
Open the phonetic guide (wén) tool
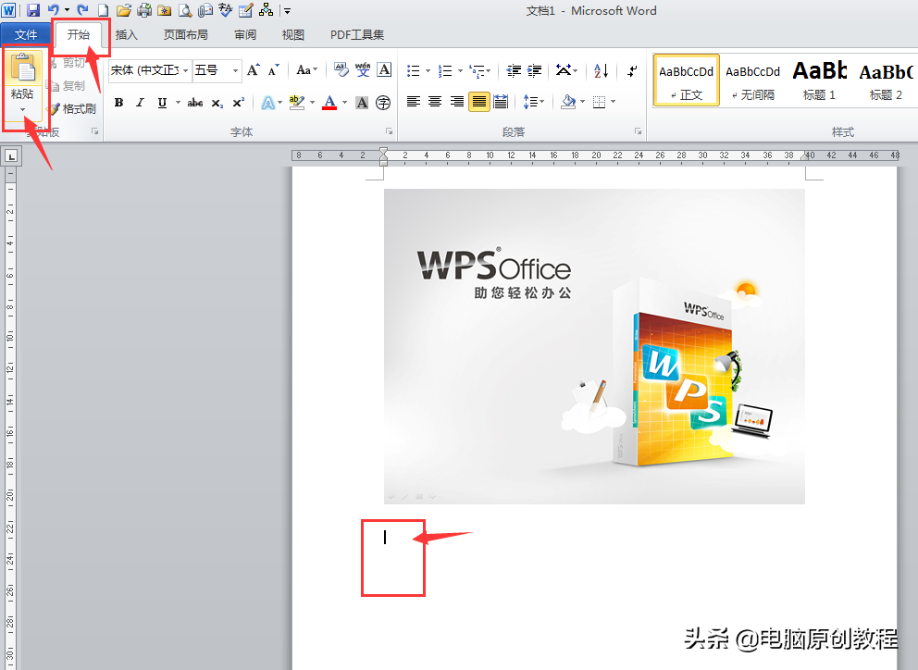363,70
